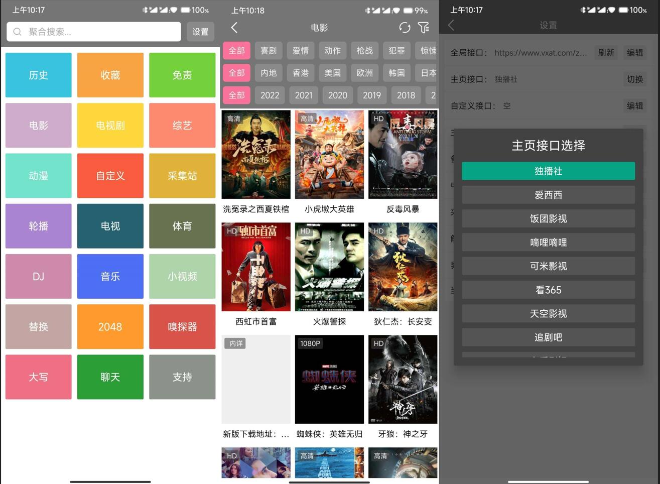The image size is (660, 484).
Task: Select 动作 genre filter
Action: (332, 50)
